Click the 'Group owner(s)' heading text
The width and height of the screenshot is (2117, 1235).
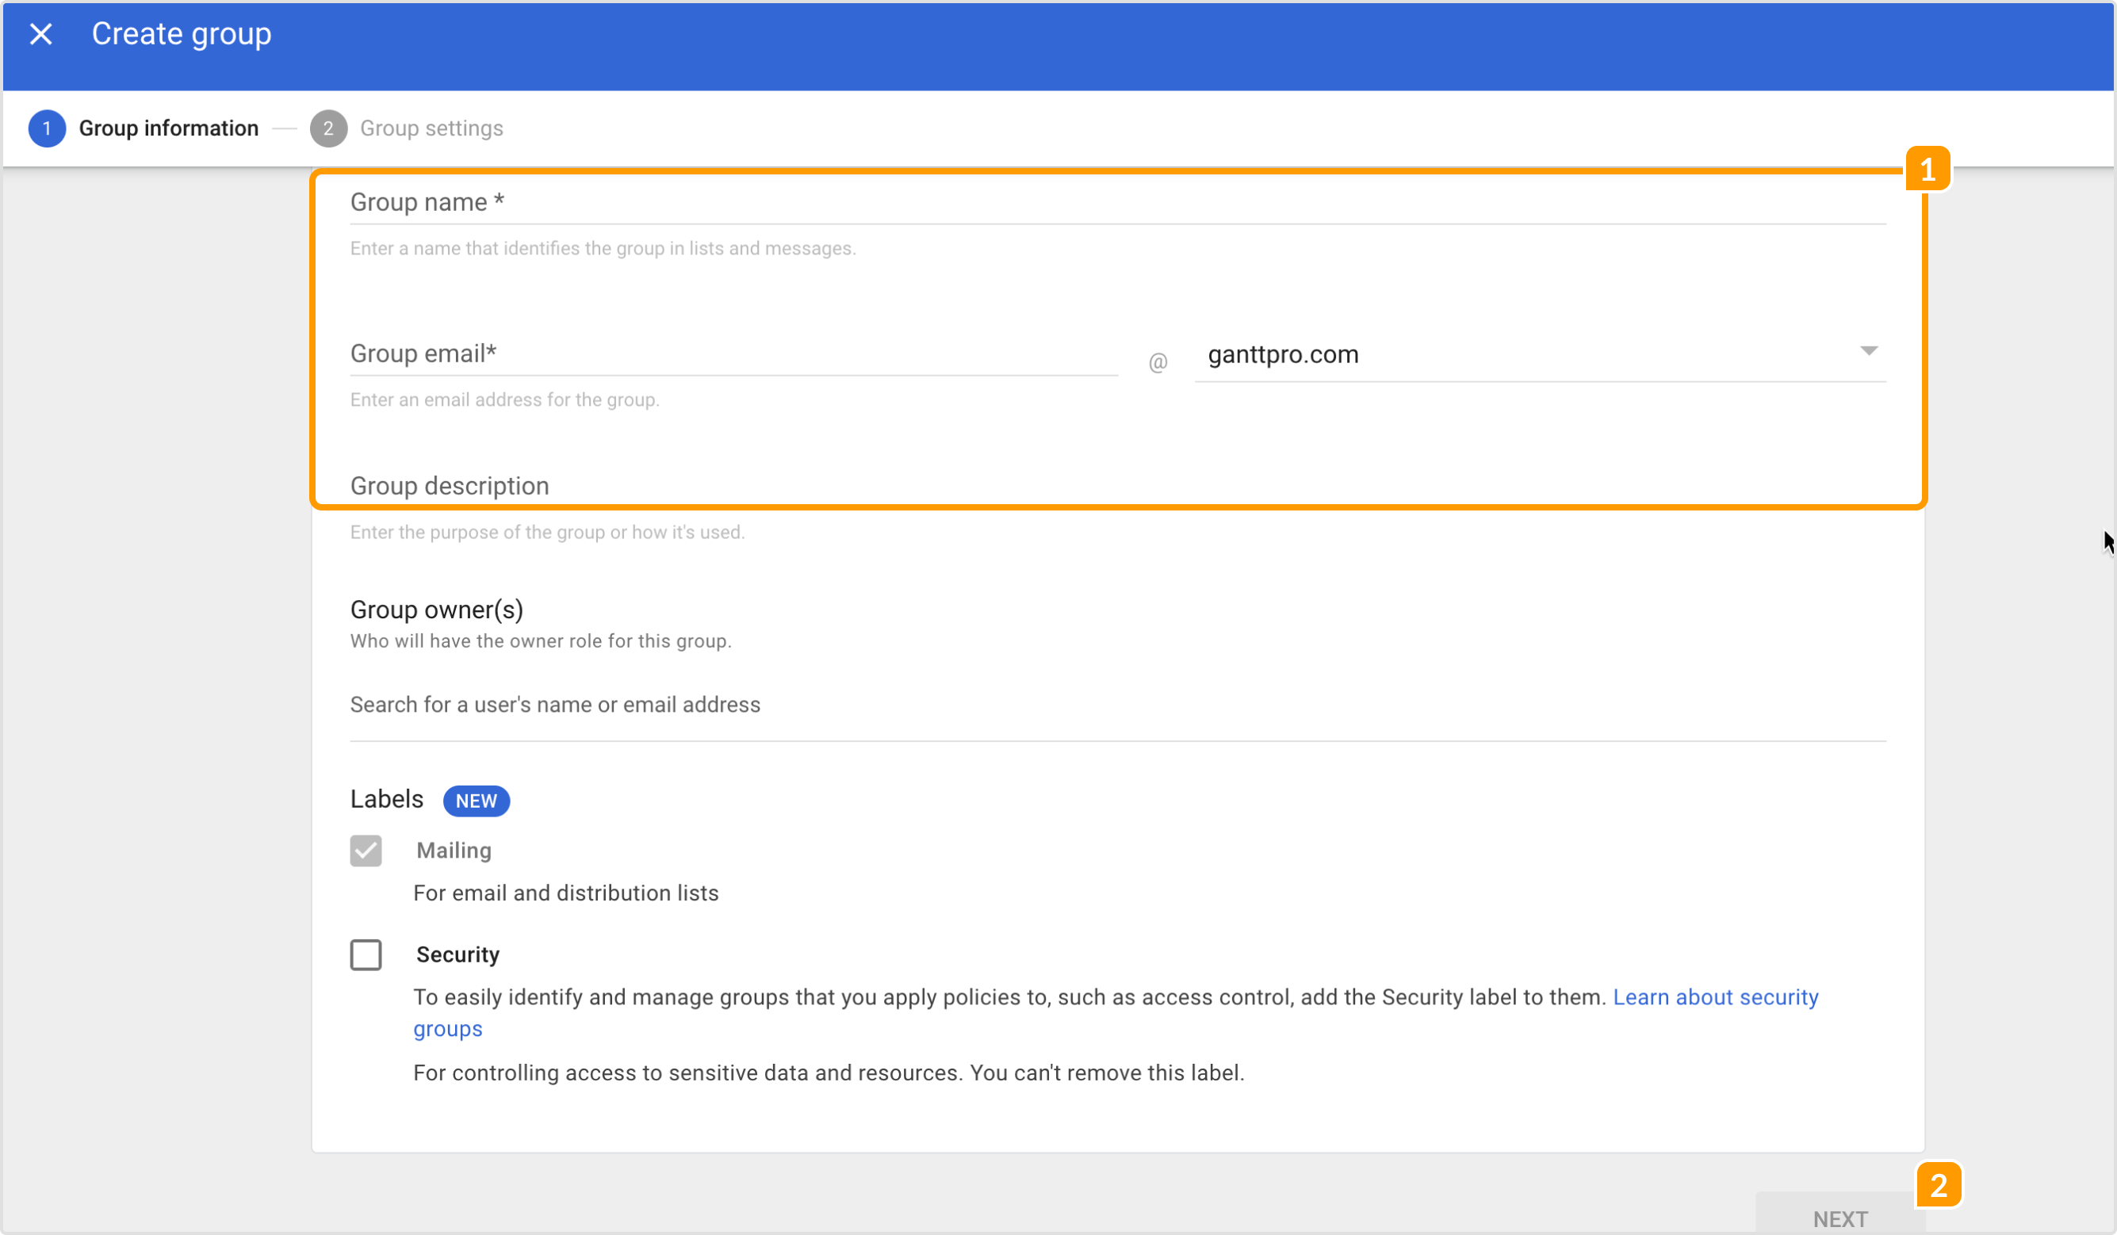437,610
